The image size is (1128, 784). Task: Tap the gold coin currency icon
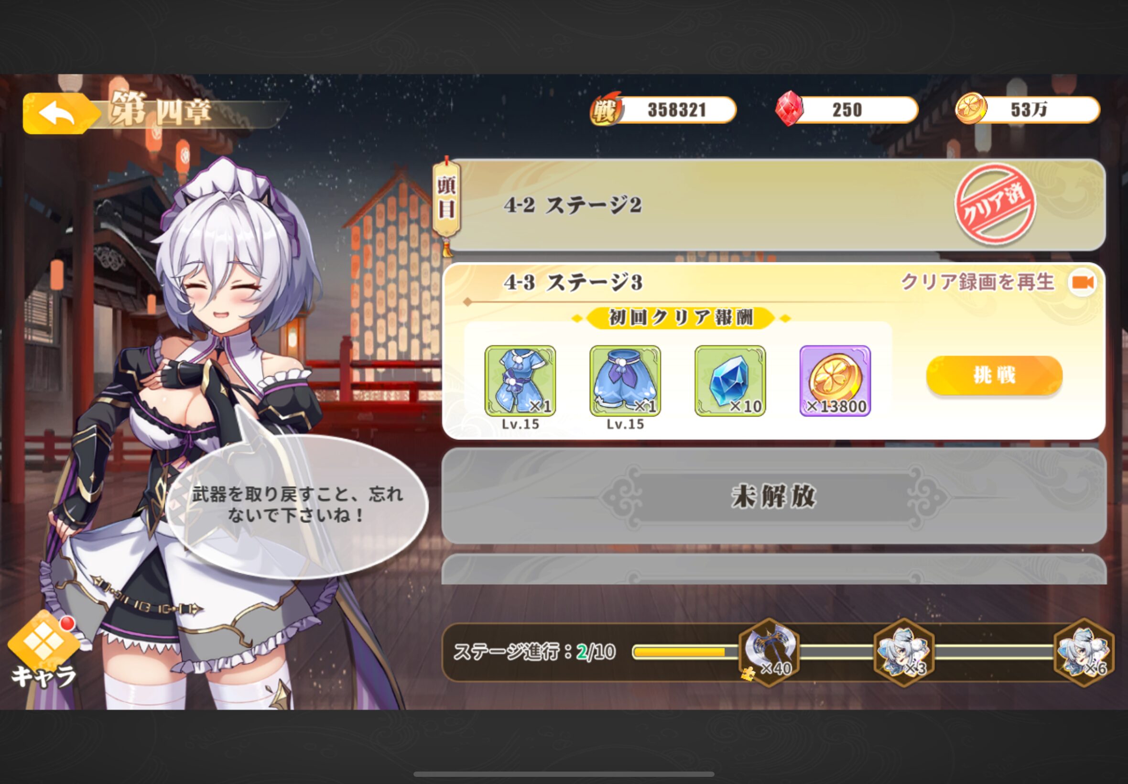point(971,108)
